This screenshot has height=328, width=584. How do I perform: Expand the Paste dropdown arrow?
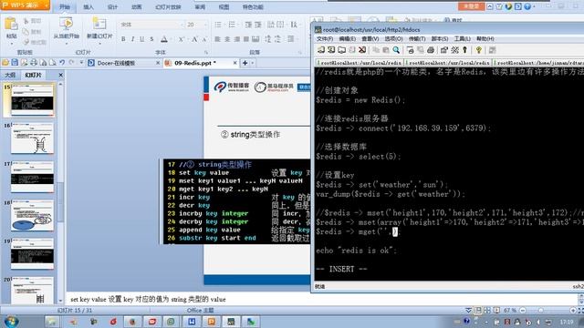11,43
